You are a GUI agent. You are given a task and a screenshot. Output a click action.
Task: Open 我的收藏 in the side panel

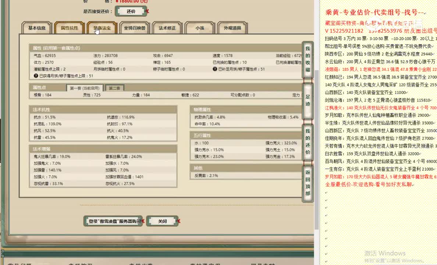308,59
